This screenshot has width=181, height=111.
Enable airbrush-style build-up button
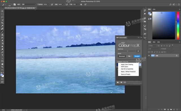[x=67, y=5]
